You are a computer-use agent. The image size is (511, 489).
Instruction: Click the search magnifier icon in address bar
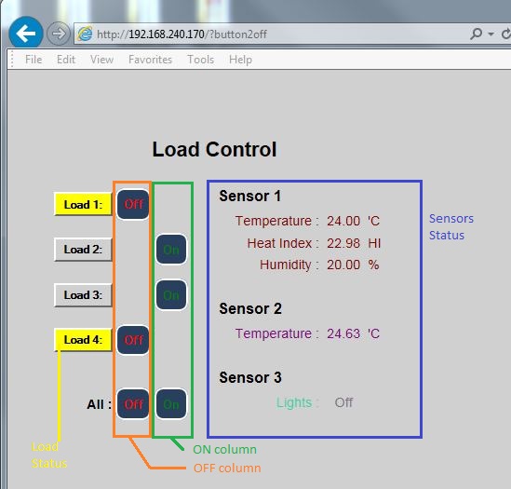pos(476,34)
